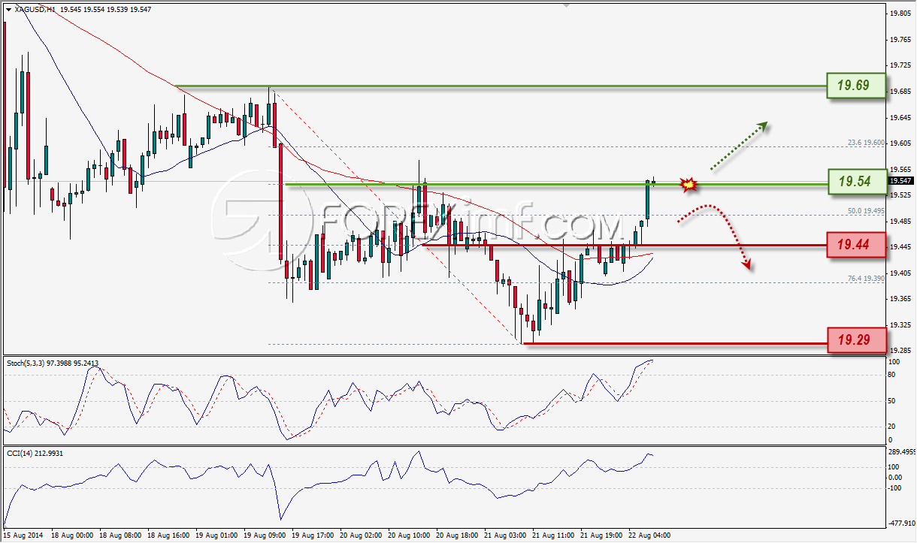The width and height of the screenshot is (917, 543).
Task: Click price scale value 19.605
Action: pos(899,143)
